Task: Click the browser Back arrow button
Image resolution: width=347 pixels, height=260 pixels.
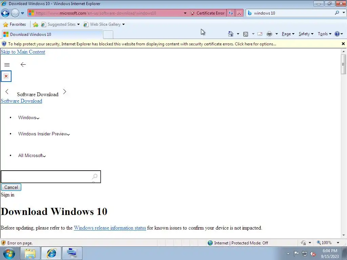Action: (5, 13)
